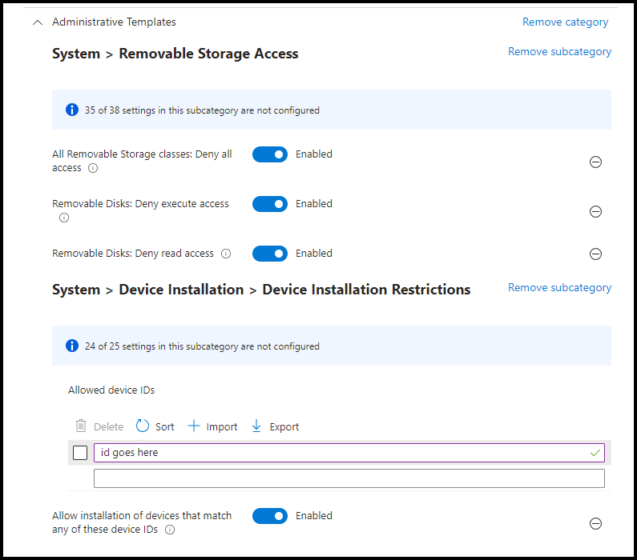Remove Allow installation setting minus icon
Screen dimensions: 637x560
[595, 523]
